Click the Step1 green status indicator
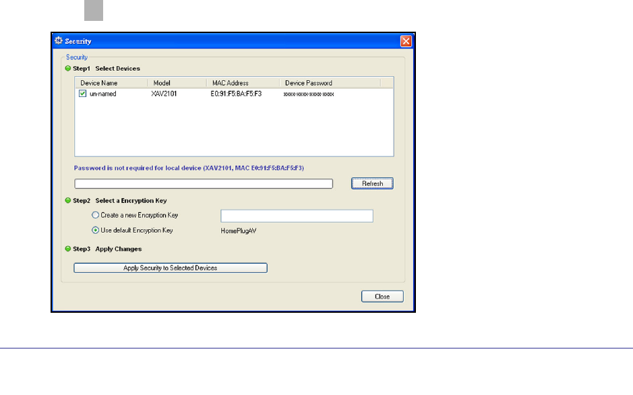Image resolution: width=633 pixels, height=395 pixels. tap(68, 68)
